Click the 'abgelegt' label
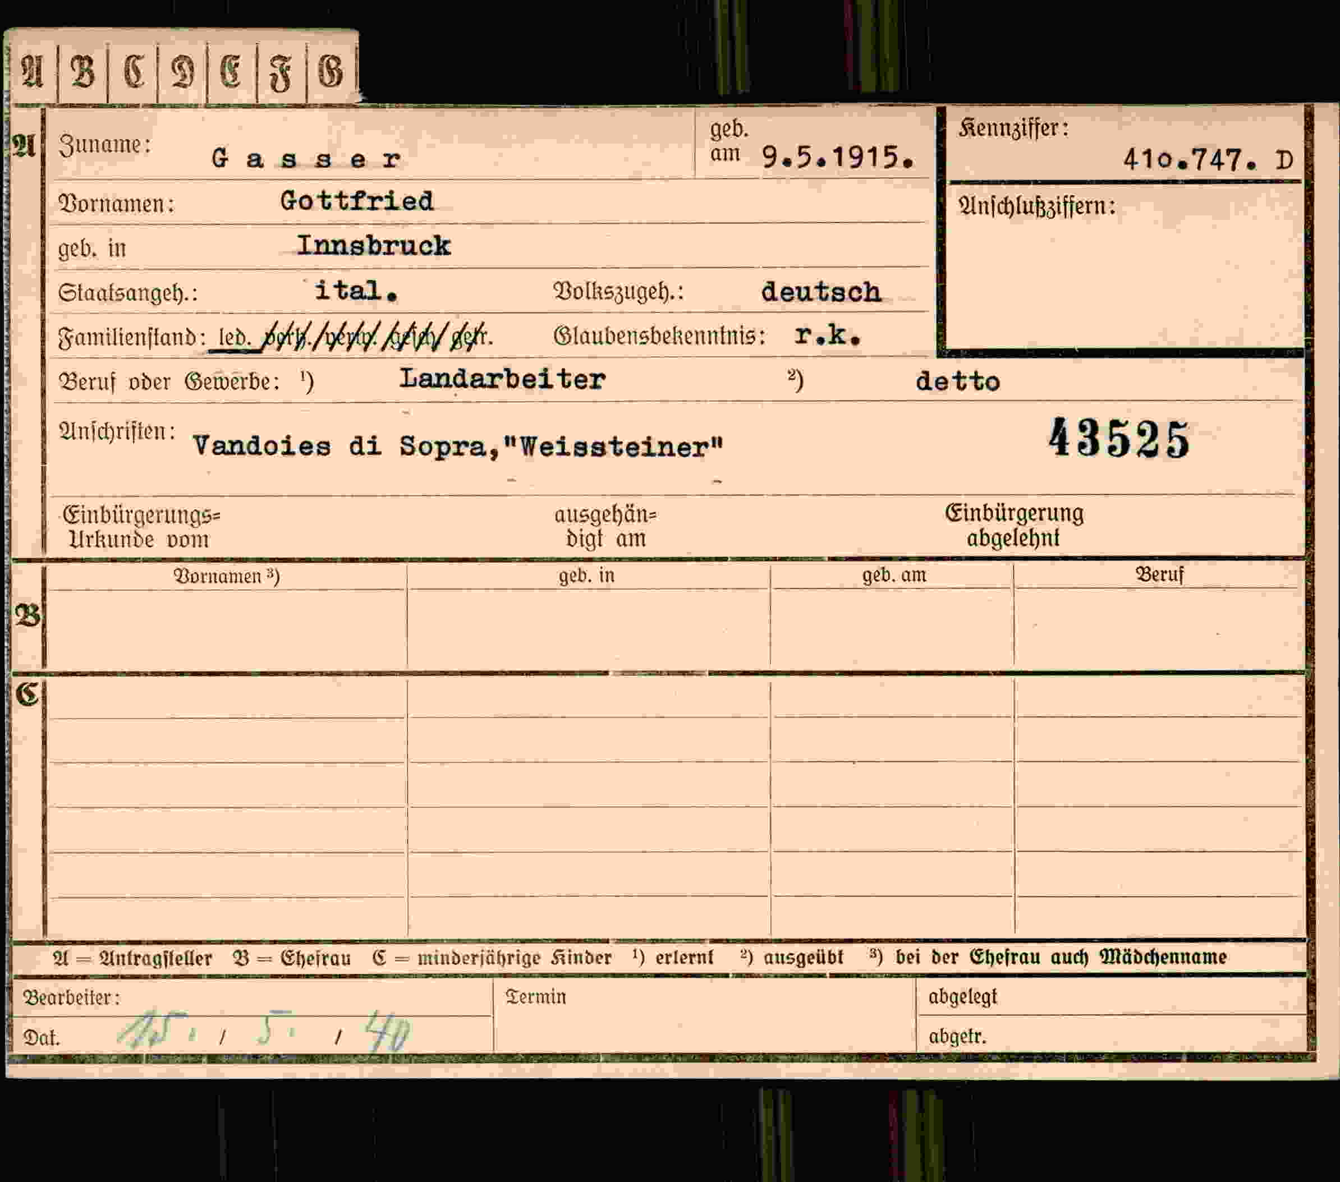The height and width of the screenshot is (1182, 1340). (962, 997)
